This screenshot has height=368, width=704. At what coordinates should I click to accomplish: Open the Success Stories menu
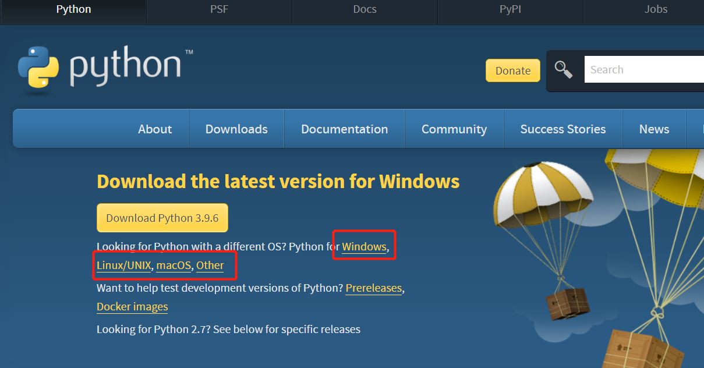(563, 129)
